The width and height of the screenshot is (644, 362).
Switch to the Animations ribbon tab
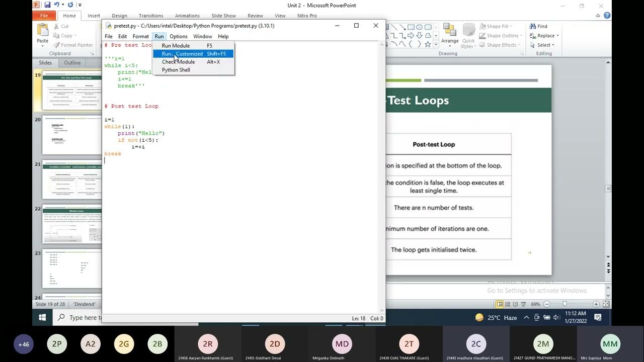click(187, 16)
